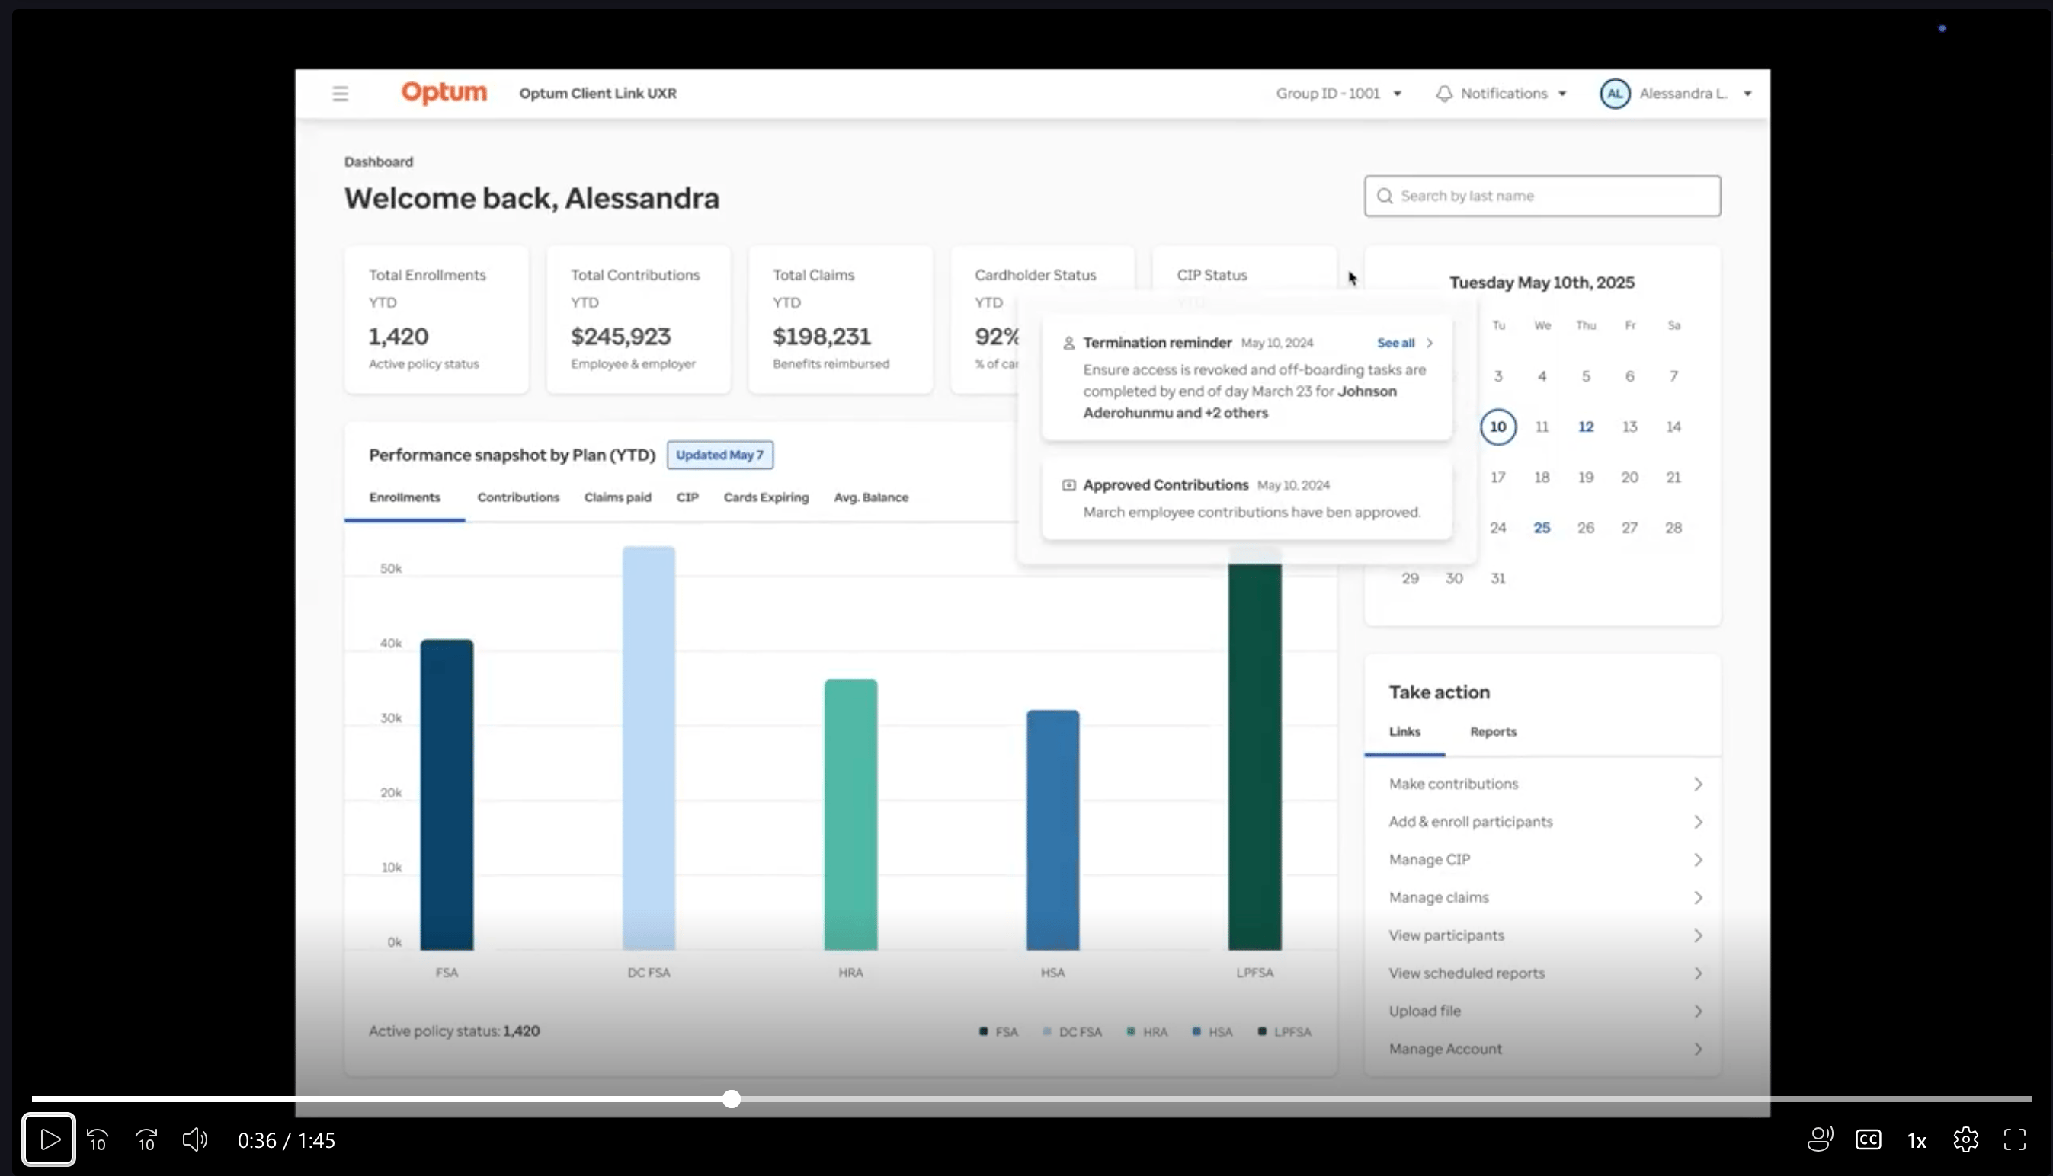Click the video play button
Image resolution: width=2053 pixels, height=1176 pixels.
(x=49, y=1139)
